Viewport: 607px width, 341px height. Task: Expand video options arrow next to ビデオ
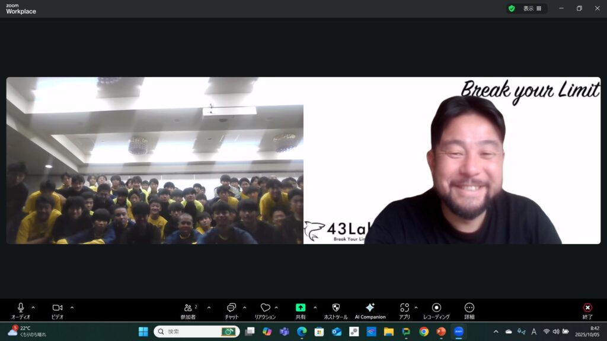72,307
